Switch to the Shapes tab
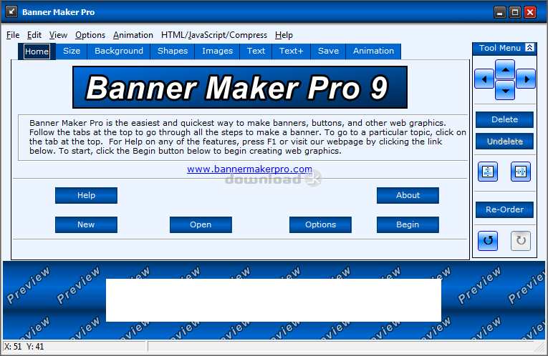Viewport: 548px width, 356px height. [173, 51]
